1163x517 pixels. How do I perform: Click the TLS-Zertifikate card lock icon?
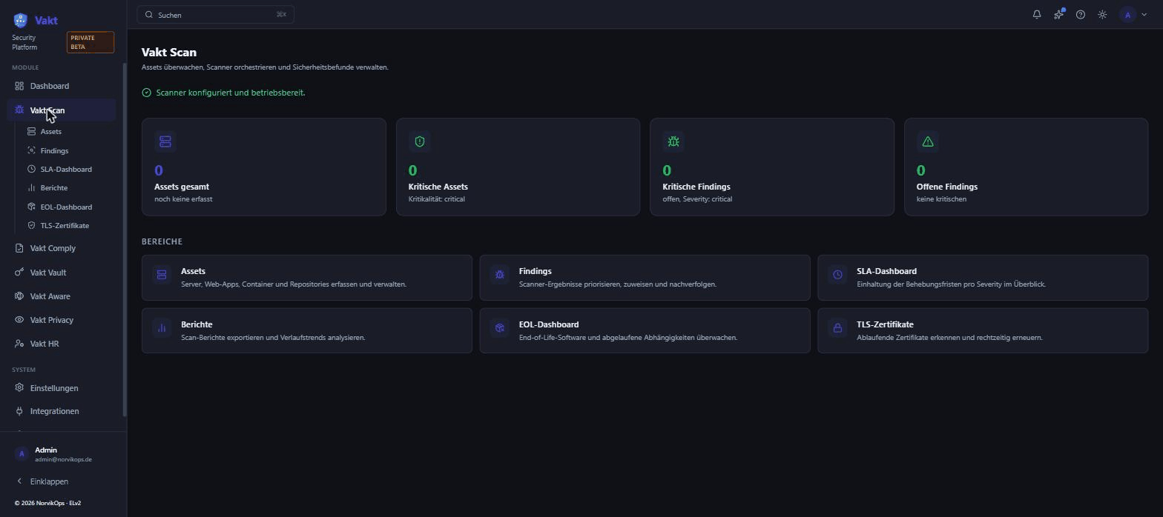837,328
